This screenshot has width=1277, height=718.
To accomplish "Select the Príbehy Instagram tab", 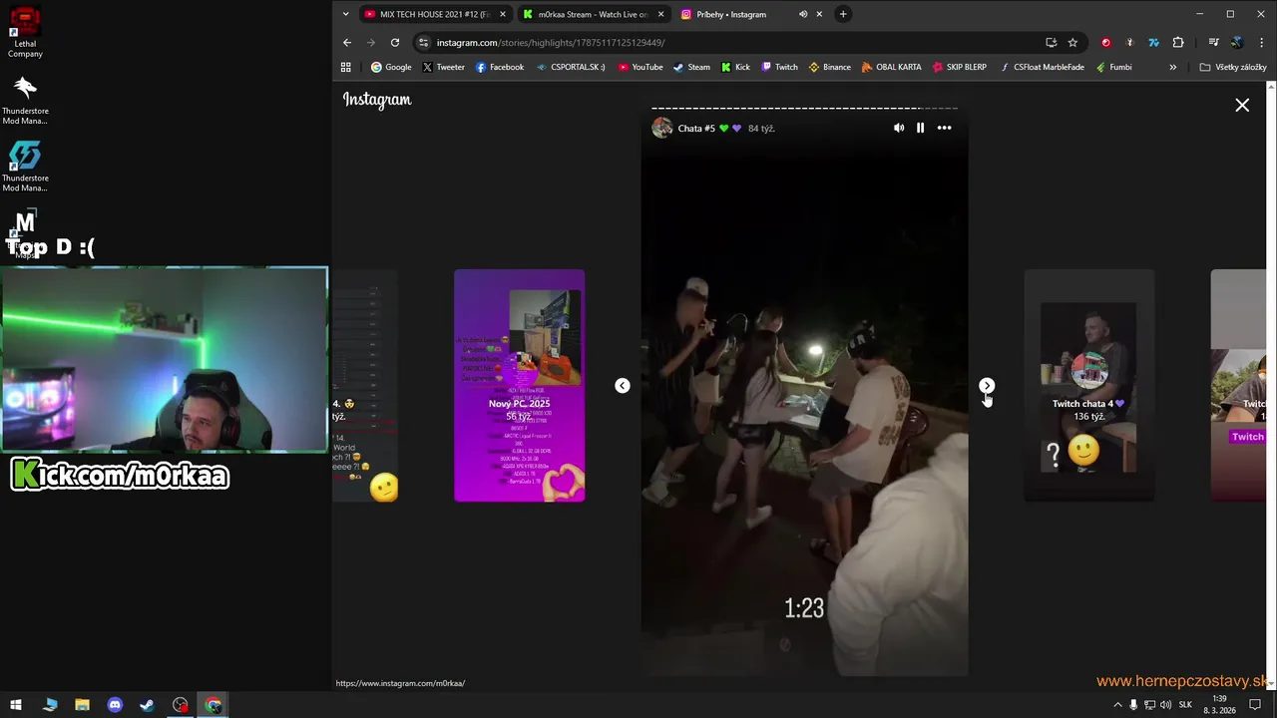I will 731,14.
